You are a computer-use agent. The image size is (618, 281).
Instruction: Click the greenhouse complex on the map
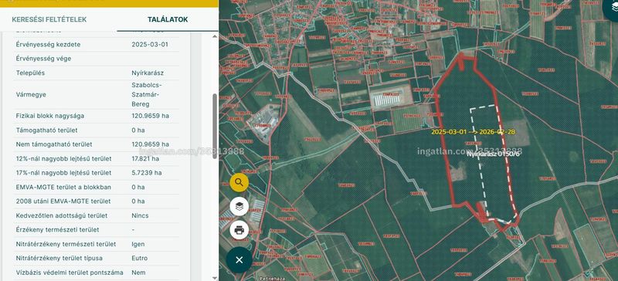387,100
